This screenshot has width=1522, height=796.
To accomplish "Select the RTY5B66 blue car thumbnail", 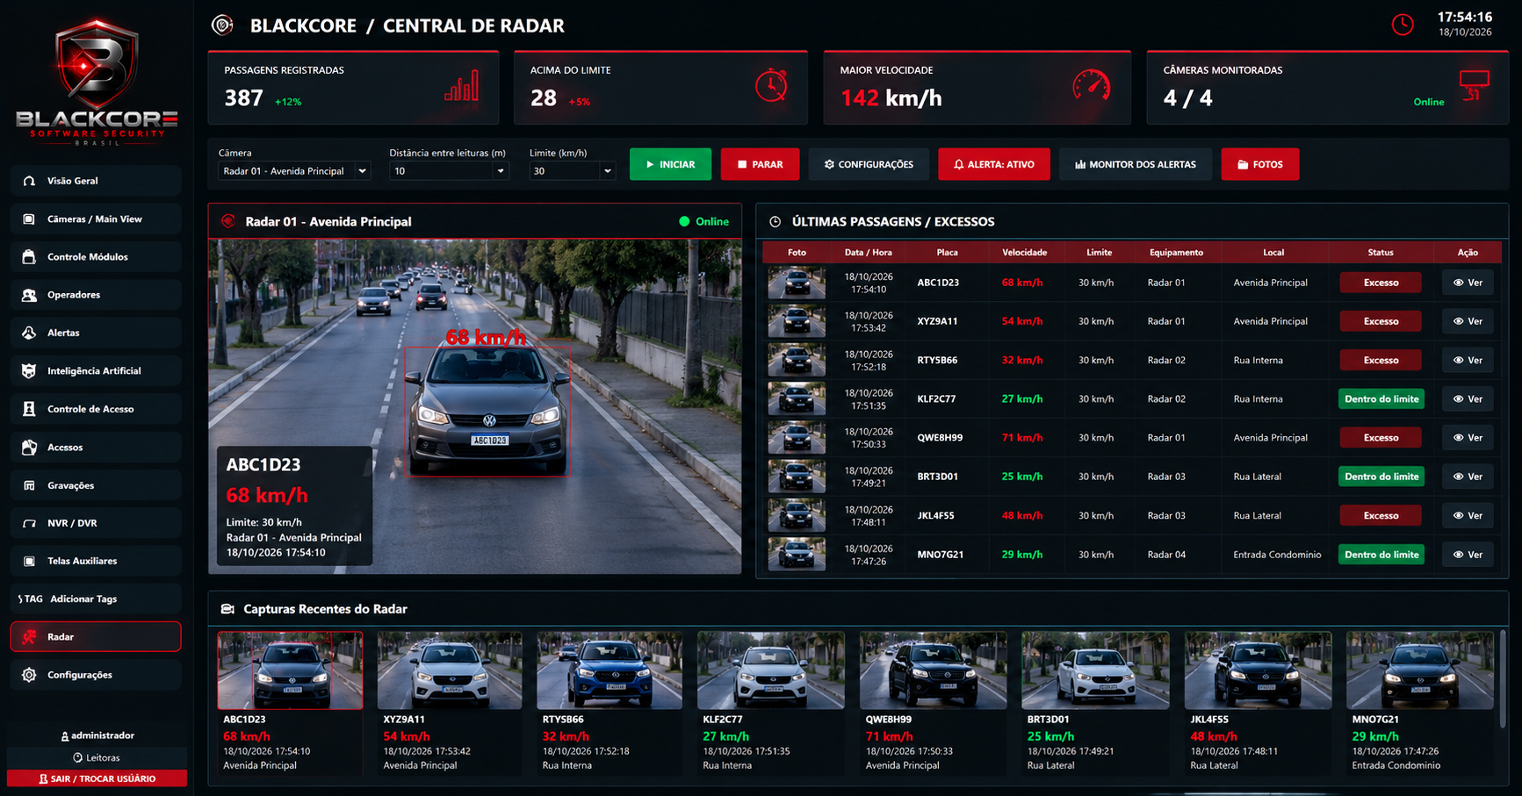I will (x=610, y=671).
